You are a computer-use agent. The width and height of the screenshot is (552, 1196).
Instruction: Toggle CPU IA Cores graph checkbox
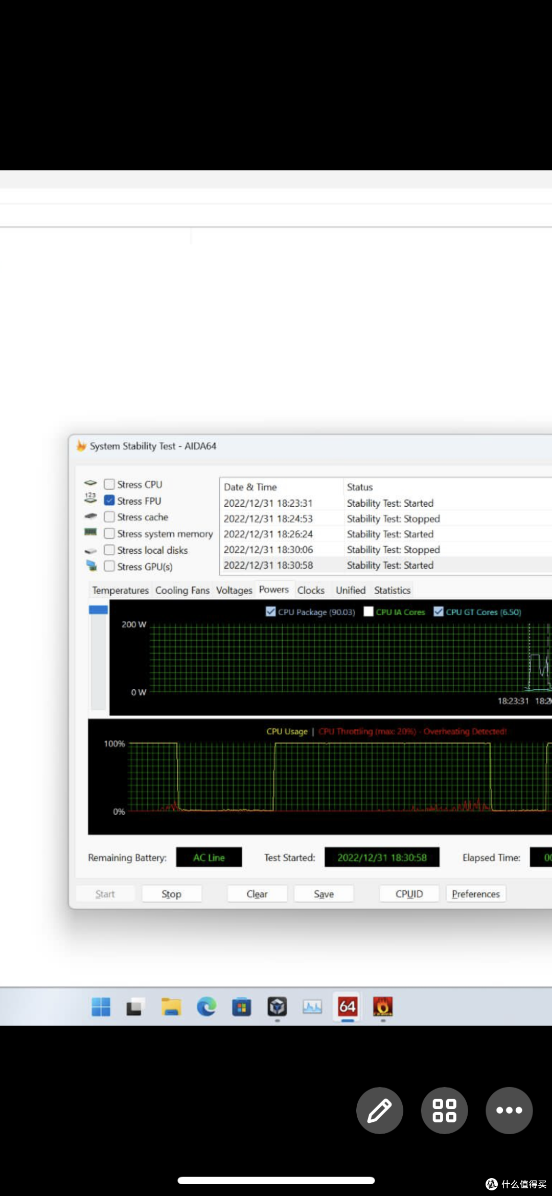(369, 612)
